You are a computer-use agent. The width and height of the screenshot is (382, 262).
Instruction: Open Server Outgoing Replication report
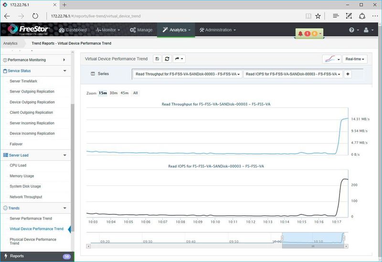pos(32,91)
